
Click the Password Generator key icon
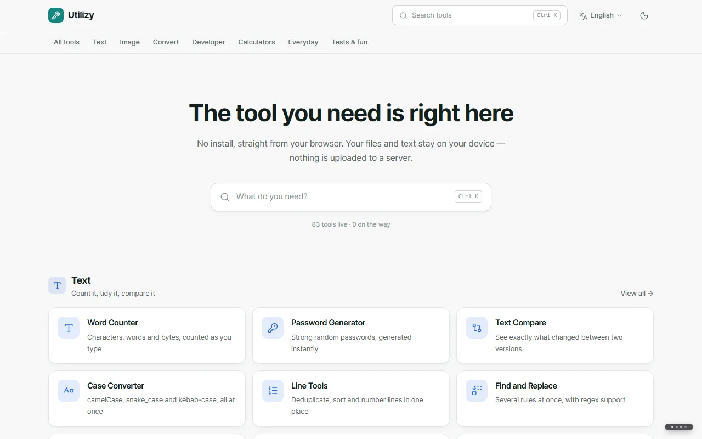(273, 328)
